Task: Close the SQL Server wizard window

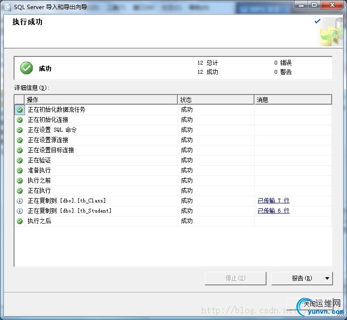Action: (x=332, y=5)
